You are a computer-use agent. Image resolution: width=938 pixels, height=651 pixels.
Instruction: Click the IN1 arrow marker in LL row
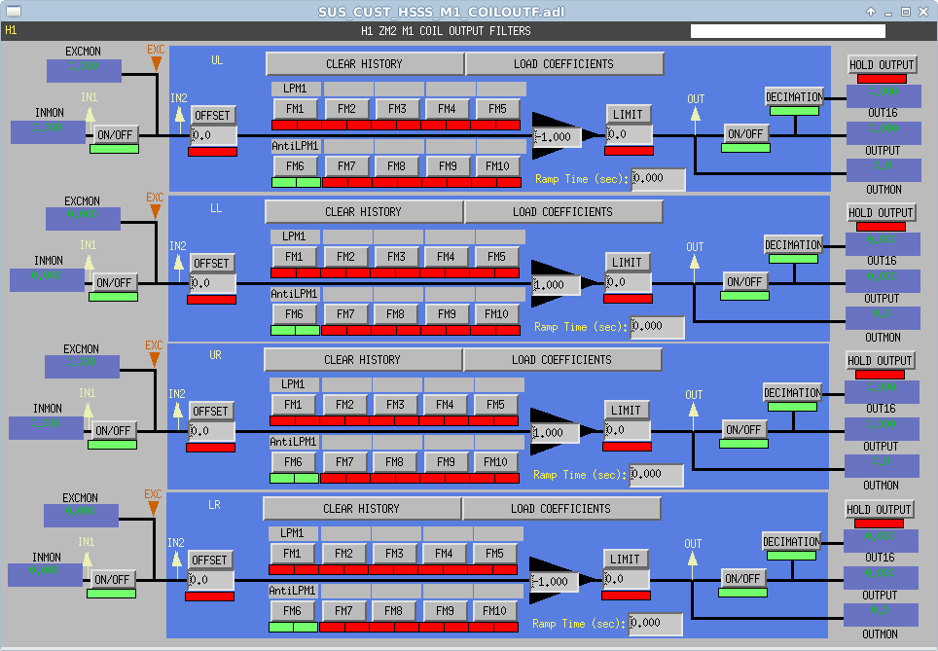90,264
